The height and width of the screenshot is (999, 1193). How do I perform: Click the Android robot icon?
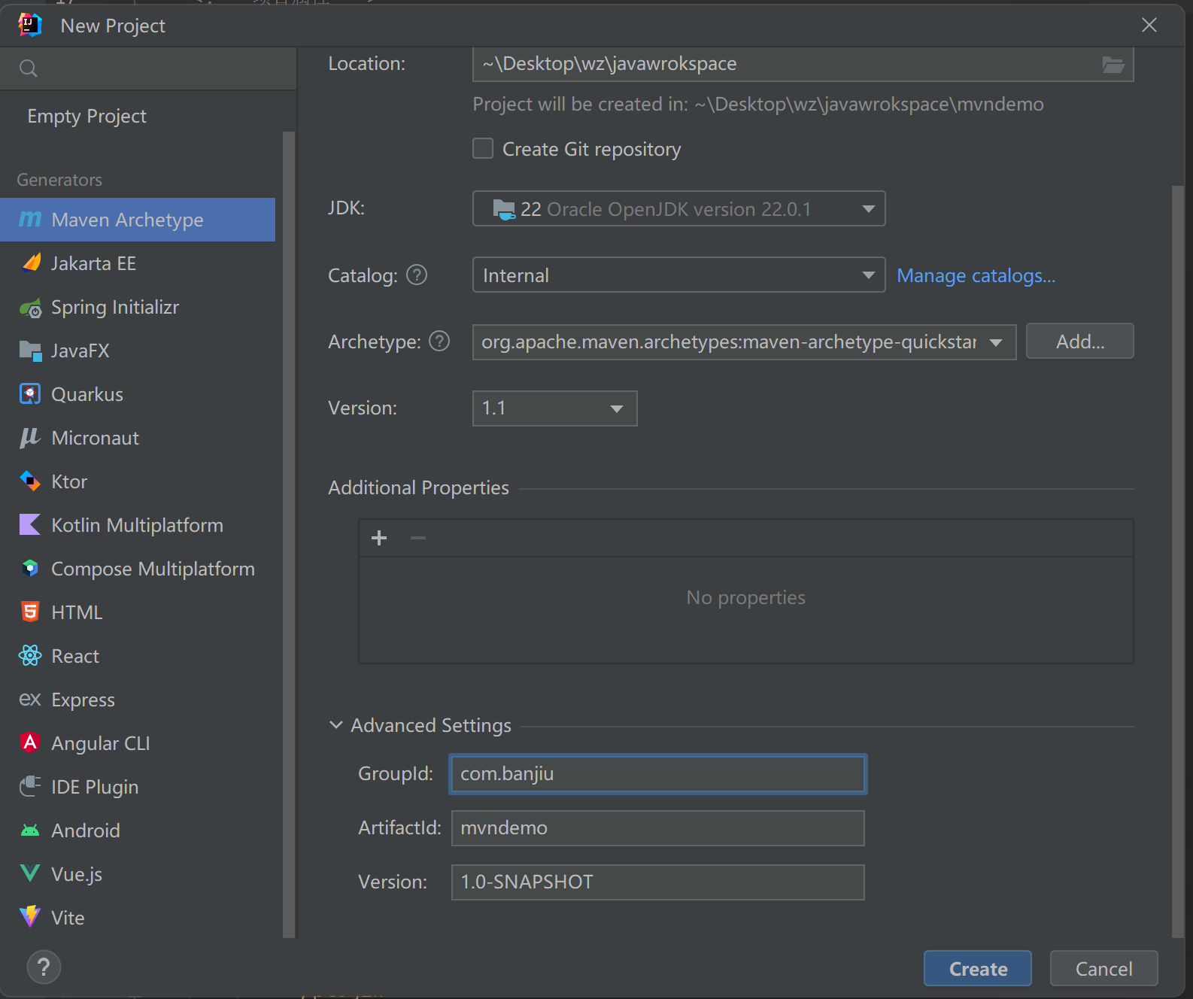(x=30, y=830)
